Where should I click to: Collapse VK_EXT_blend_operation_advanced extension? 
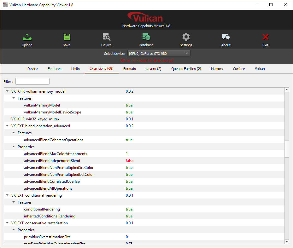click(x=7, y=126)
